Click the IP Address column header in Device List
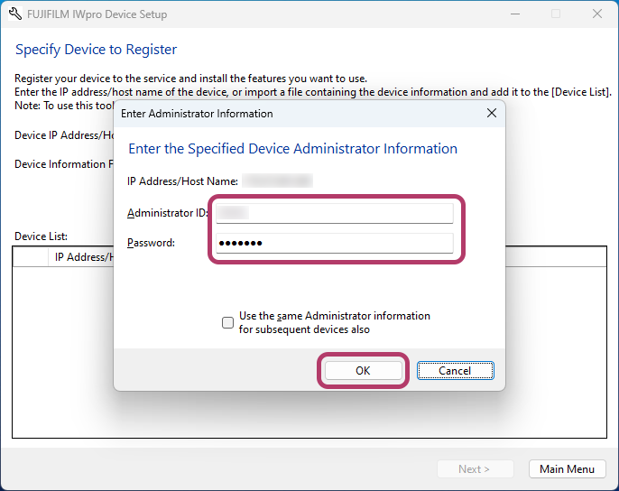The image size is (619, 491). pos(83,257)
